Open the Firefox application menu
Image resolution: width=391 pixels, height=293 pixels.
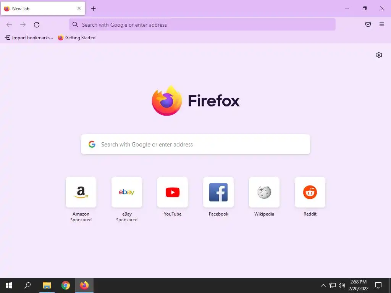[382, 24]
